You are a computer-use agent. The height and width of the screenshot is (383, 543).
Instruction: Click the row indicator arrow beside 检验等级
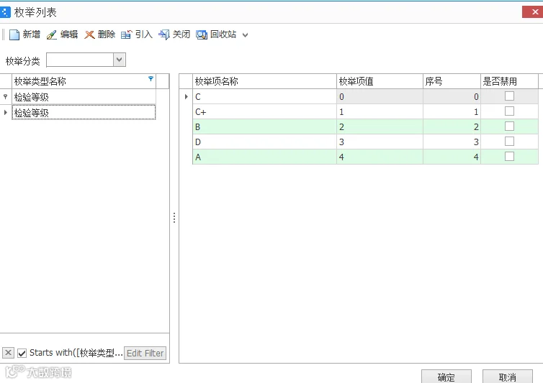6,112
